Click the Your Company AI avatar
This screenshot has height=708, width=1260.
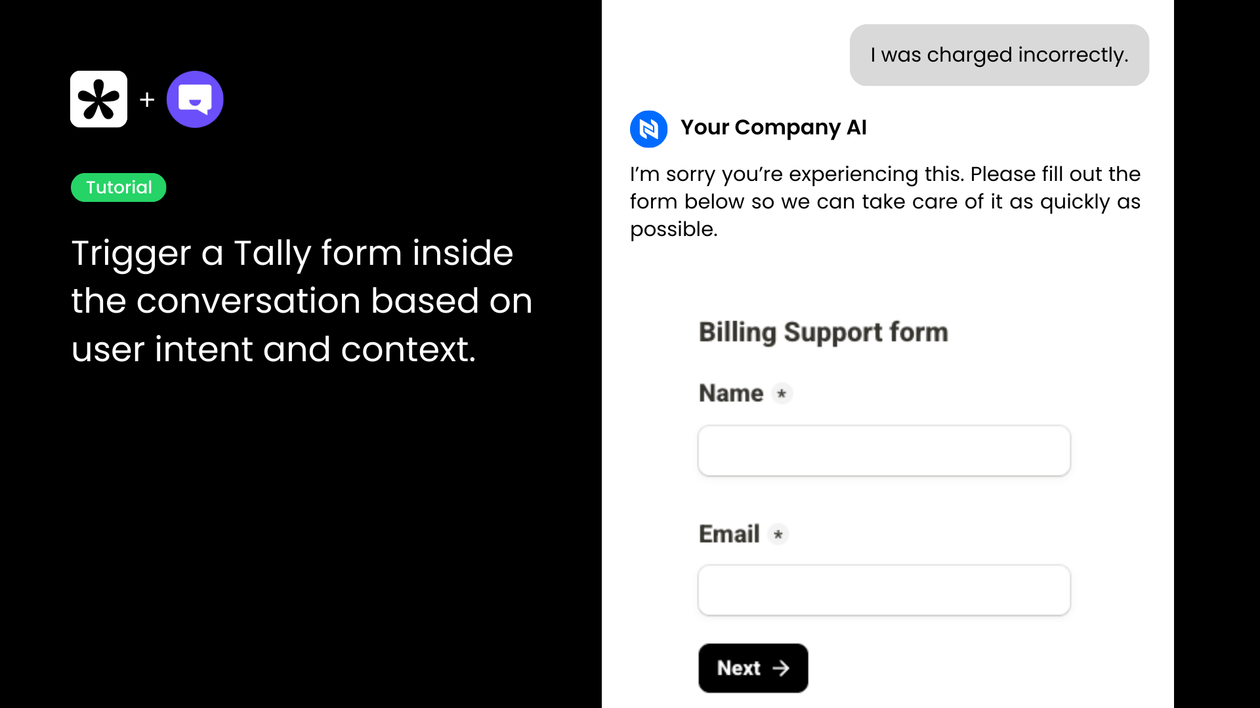click(648, 128)
